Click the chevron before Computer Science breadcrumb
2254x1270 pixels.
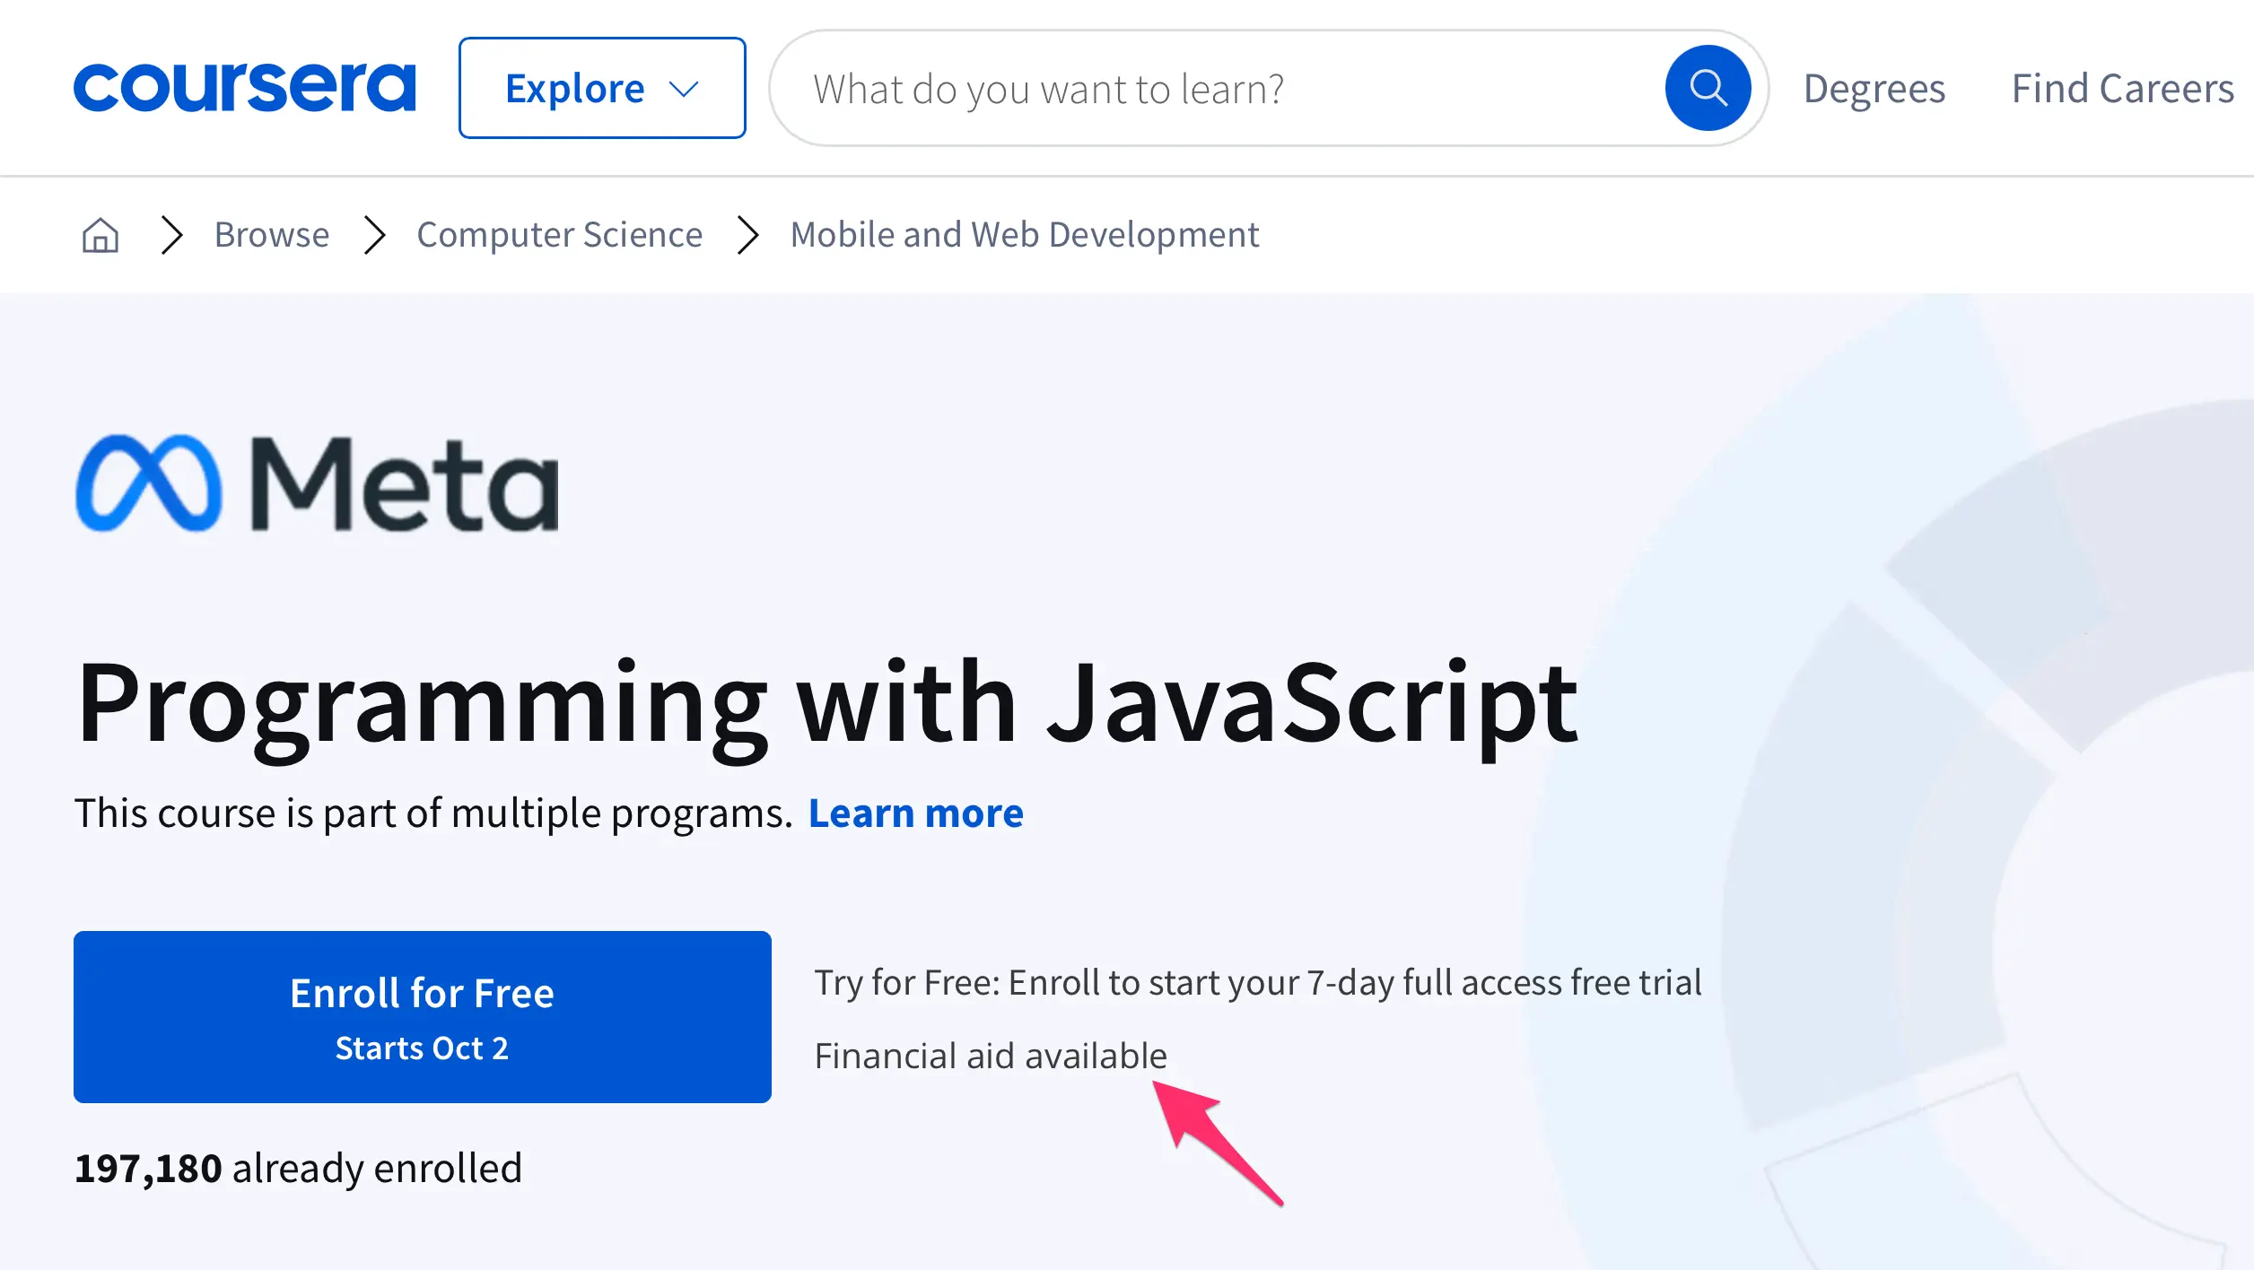[x=374, y=235]
